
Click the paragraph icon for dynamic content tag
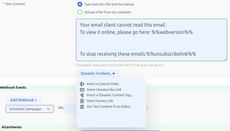click(82, 95)
